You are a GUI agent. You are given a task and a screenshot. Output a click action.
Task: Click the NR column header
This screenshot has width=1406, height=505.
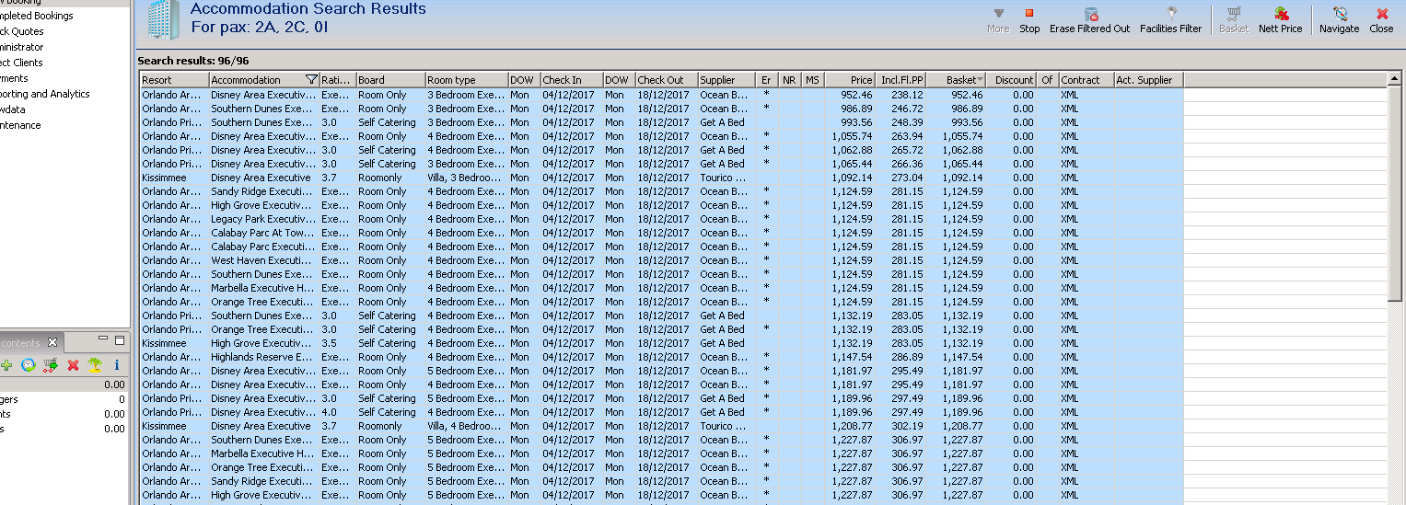(790, 80)
